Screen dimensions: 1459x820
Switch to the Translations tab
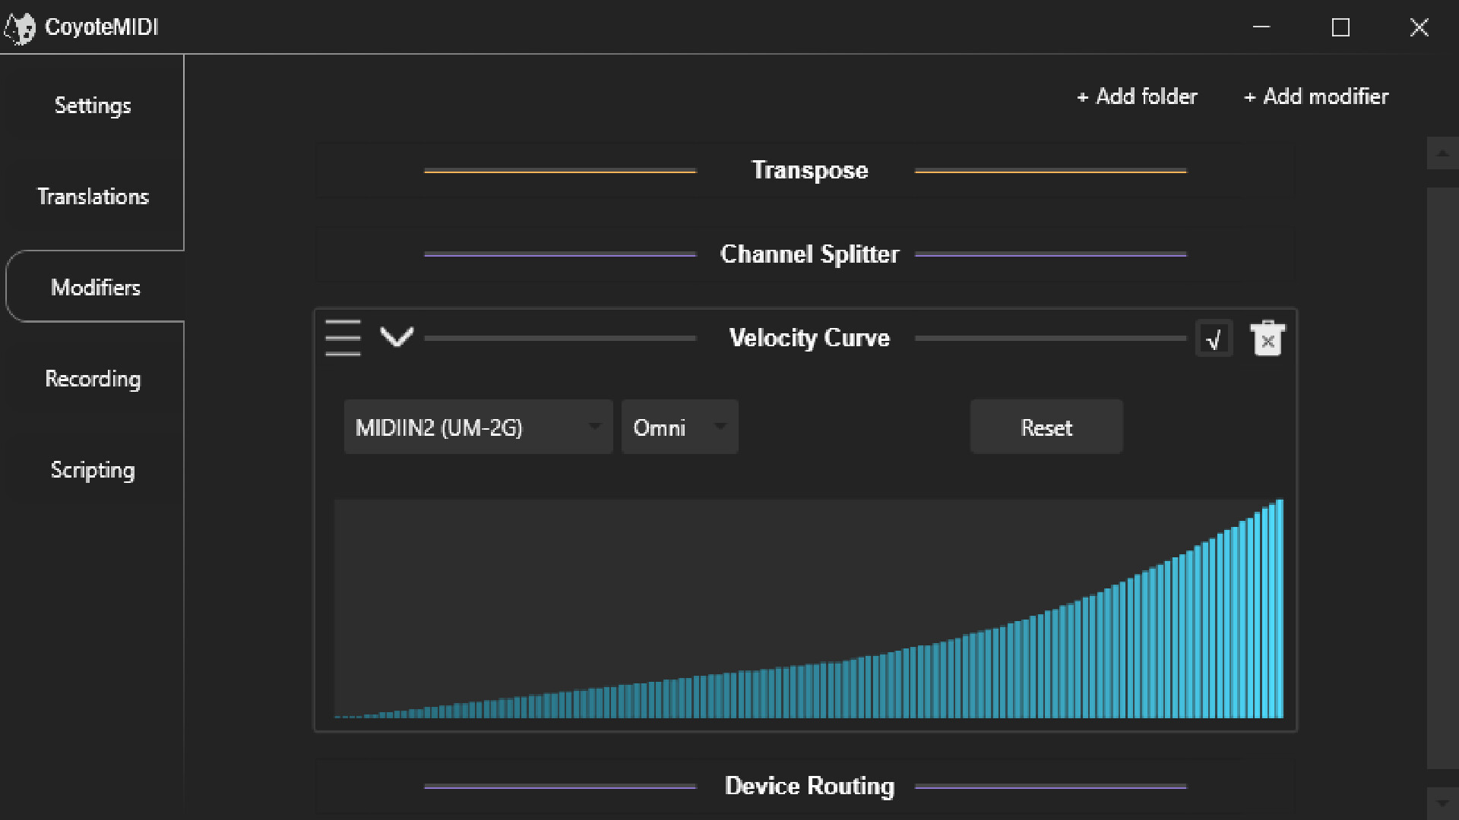93,197
